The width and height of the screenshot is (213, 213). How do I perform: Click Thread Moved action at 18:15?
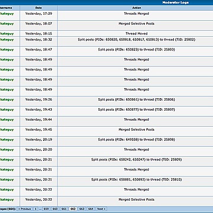click(137, 34)
